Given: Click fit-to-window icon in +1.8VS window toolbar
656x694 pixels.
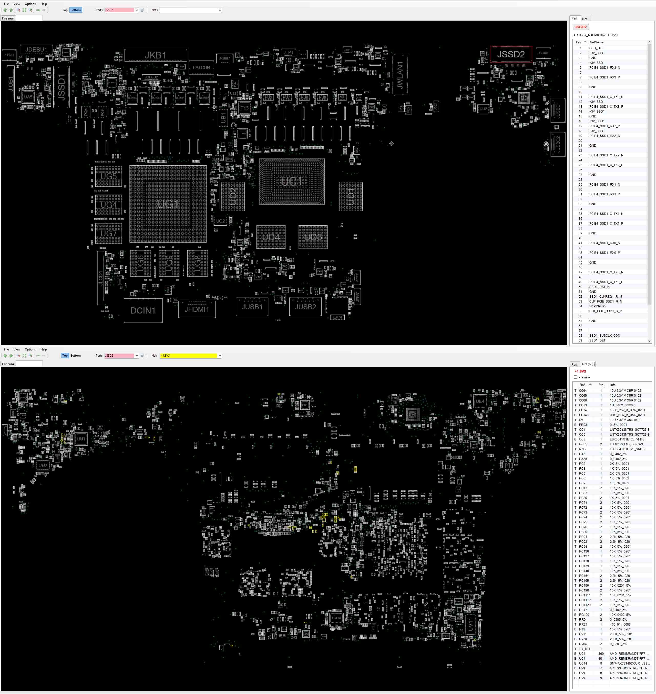Looking at the screenshot, I should pos(25,356).
